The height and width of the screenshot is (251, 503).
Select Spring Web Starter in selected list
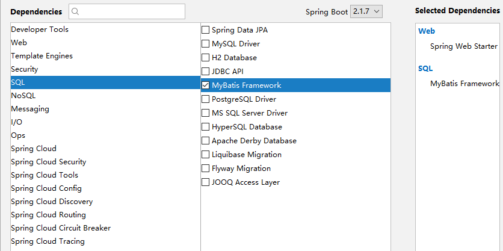pyautogui.click(x=464, y=46)
